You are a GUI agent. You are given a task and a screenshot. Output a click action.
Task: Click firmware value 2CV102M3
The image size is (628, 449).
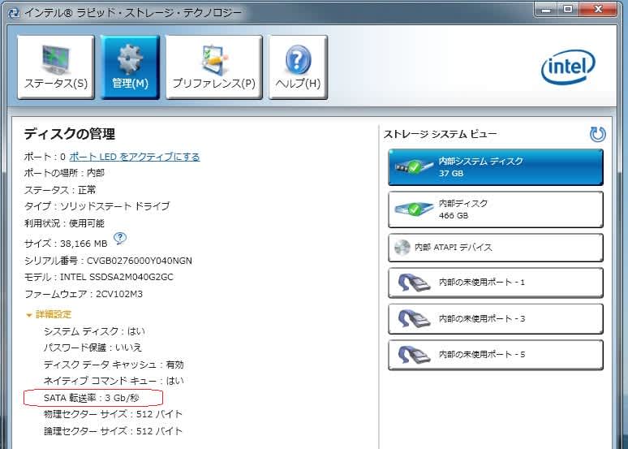[119, 294]
